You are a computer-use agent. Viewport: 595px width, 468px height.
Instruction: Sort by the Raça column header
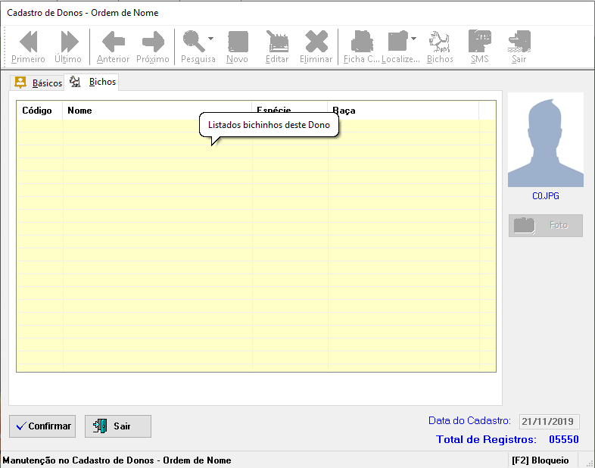point(403,111)
